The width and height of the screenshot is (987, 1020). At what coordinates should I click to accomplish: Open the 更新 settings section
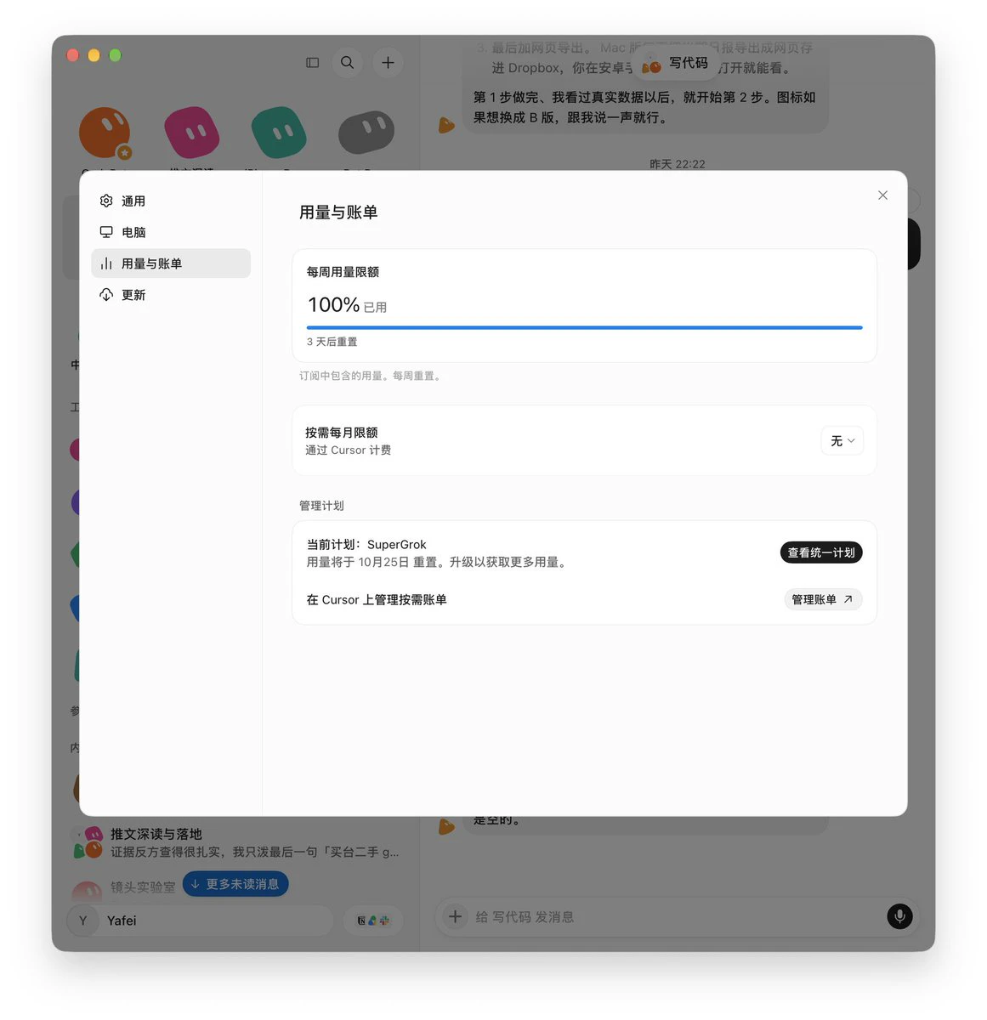(x=171, y=295)
